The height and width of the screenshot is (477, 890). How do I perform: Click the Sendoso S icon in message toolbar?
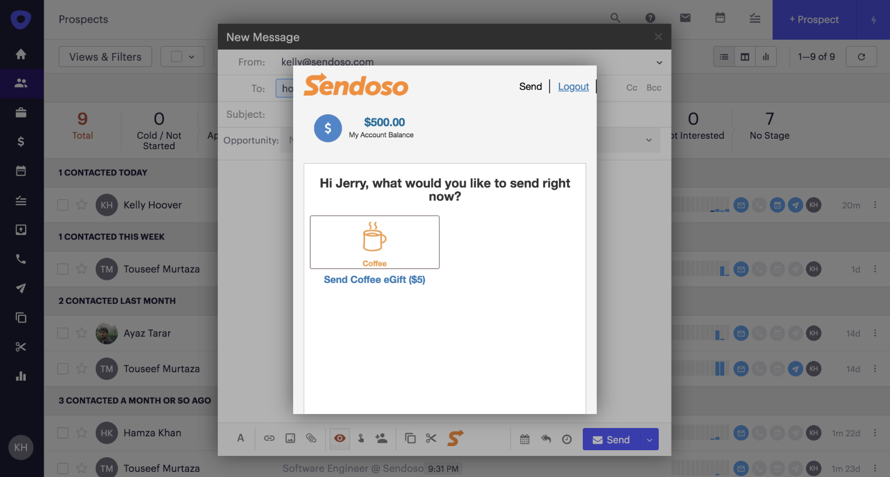455,438
